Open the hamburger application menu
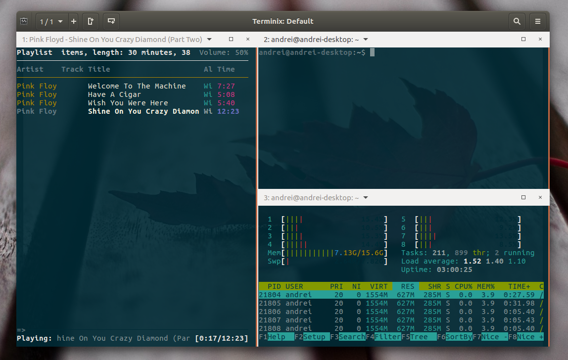 coord(537,21)
